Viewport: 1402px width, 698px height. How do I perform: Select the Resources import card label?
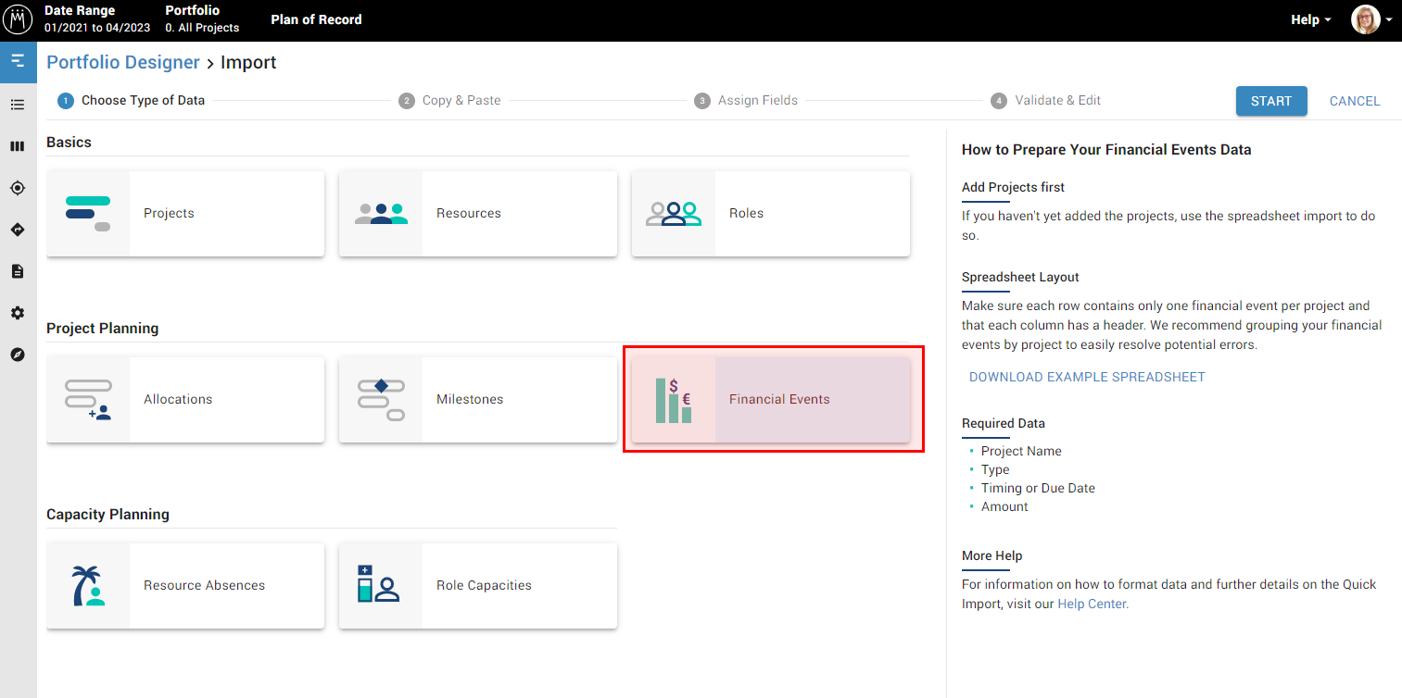tap(469, 213)
